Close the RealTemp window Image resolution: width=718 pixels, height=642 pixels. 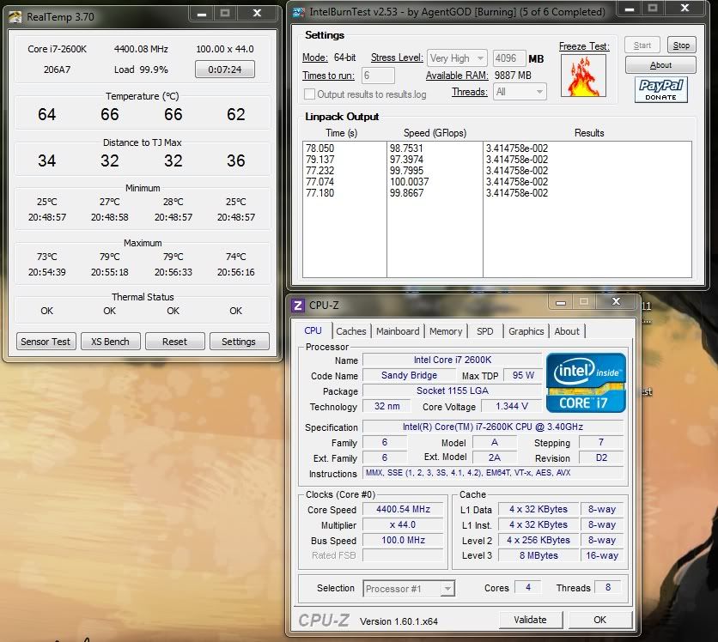point(258,14)
